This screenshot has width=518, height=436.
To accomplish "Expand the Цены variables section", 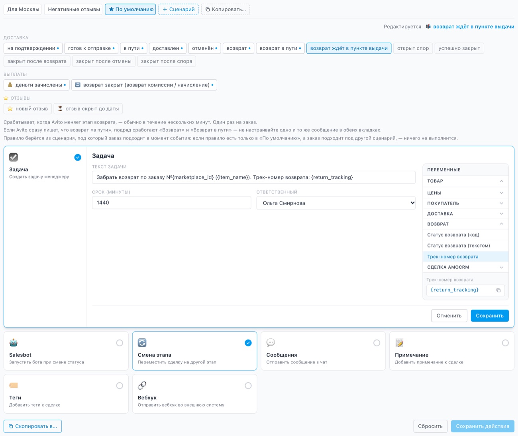I will point(465,193).
